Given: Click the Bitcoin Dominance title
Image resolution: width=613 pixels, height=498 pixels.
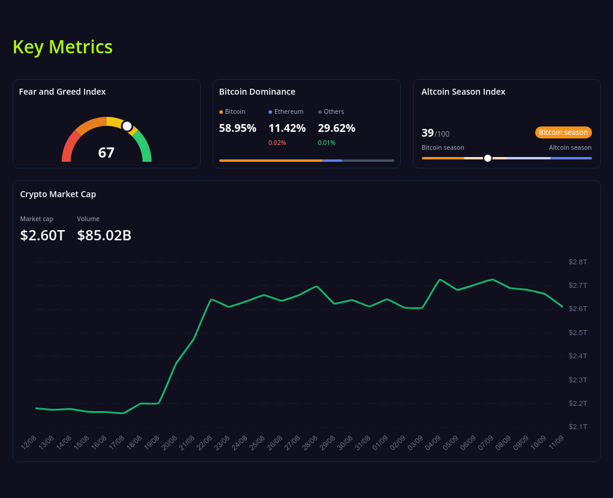Looking at the screenshot, I should [257, 92].
